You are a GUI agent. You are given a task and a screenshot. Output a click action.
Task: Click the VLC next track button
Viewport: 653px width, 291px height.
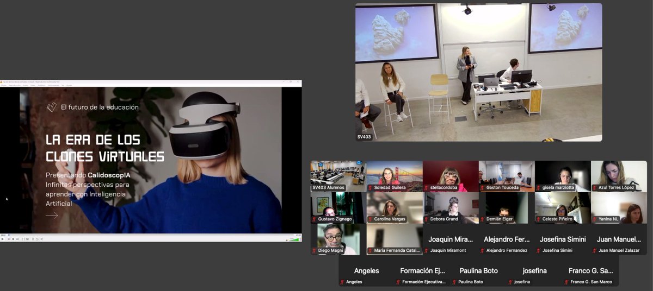pyautogui.click(x=17, y=239)
